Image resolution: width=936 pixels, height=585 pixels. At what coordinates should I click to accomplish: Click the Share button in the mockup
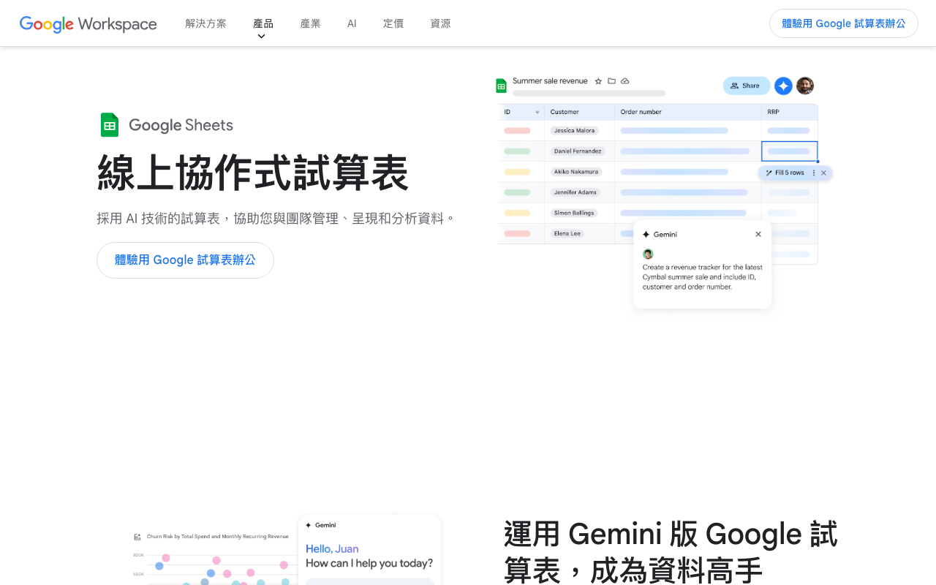[747, 86]
